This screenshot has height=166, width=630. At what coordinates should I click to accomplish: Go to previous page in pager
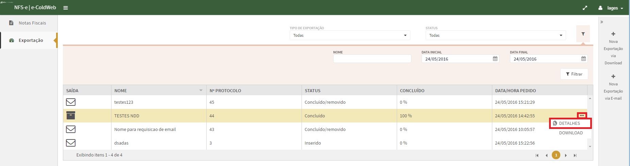547,155
